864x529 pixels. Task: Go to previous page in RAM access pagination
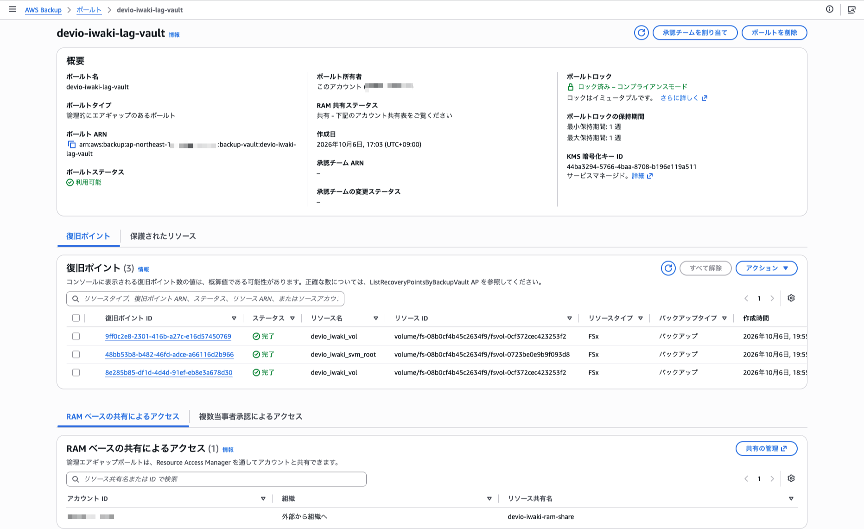pos(746,479)
